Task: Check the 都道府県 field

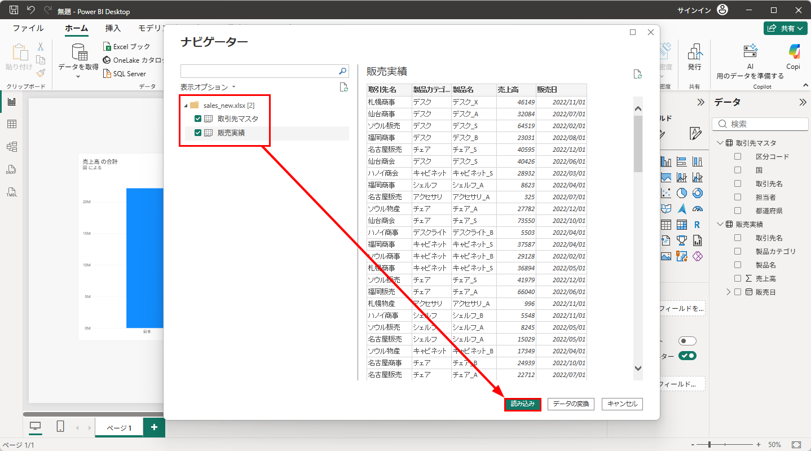Action: 738,211
